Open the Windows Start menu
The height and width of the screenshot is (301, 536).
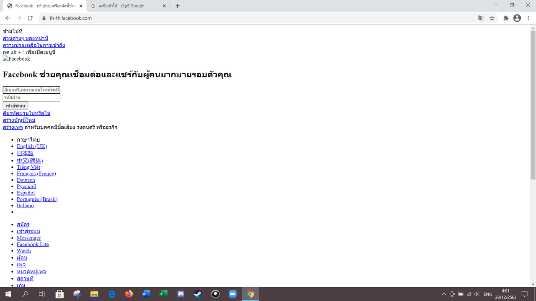(8, 294)
